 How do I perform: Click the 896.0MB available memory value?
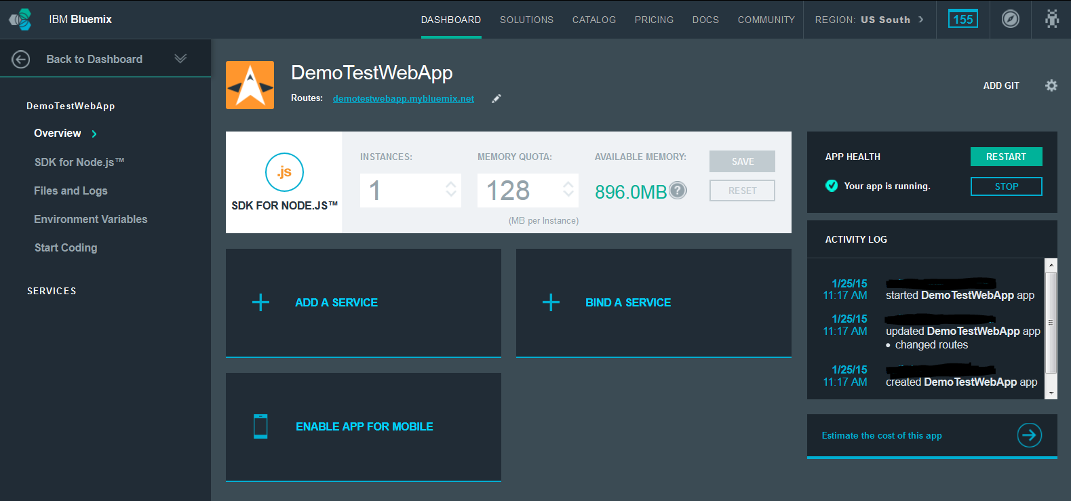[631, 192]
